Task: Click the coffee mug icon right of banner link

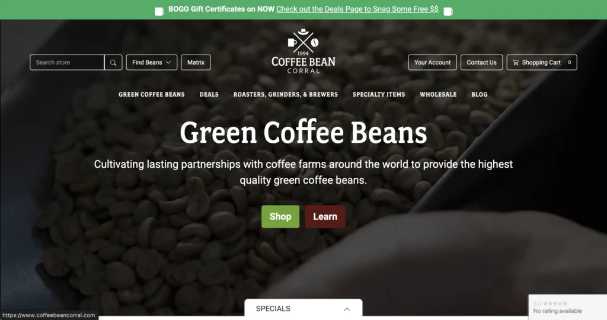Action: tap(448, 11)
